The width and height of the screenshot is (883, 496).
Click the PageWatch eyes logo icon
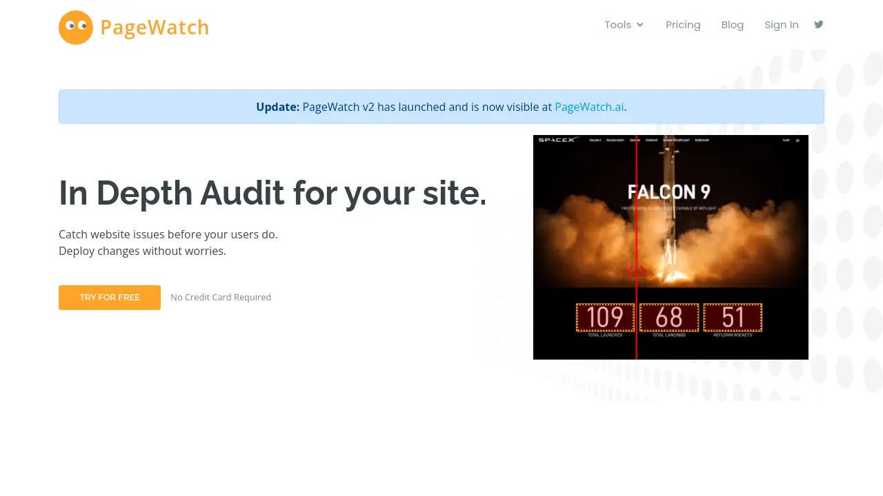76,28
